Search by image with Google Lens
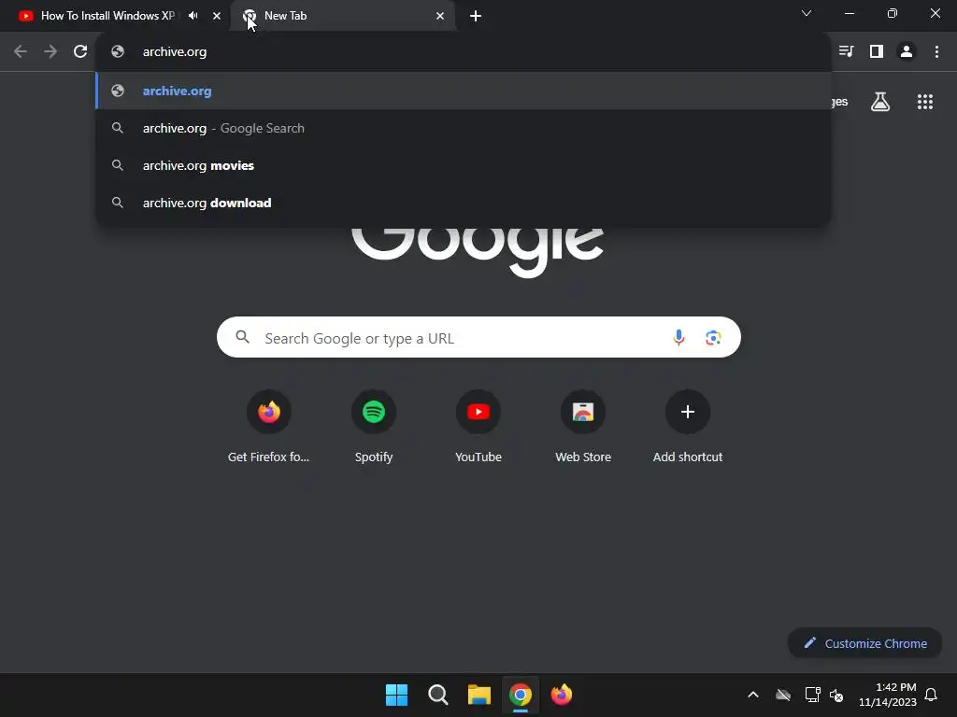This screenshot has height=717, width=957. 713,337
